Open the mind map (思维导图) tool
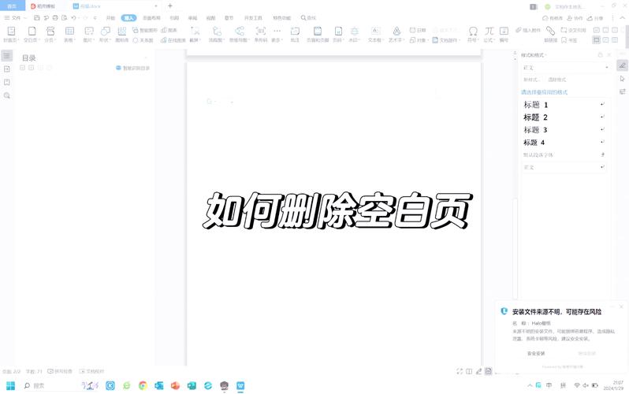The height and width of the screenshot is (394, 629). pos(240,35)
